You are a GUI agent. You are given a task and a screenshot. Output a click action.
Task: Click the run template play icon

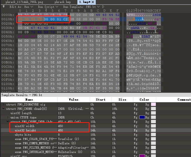point(103,7)
